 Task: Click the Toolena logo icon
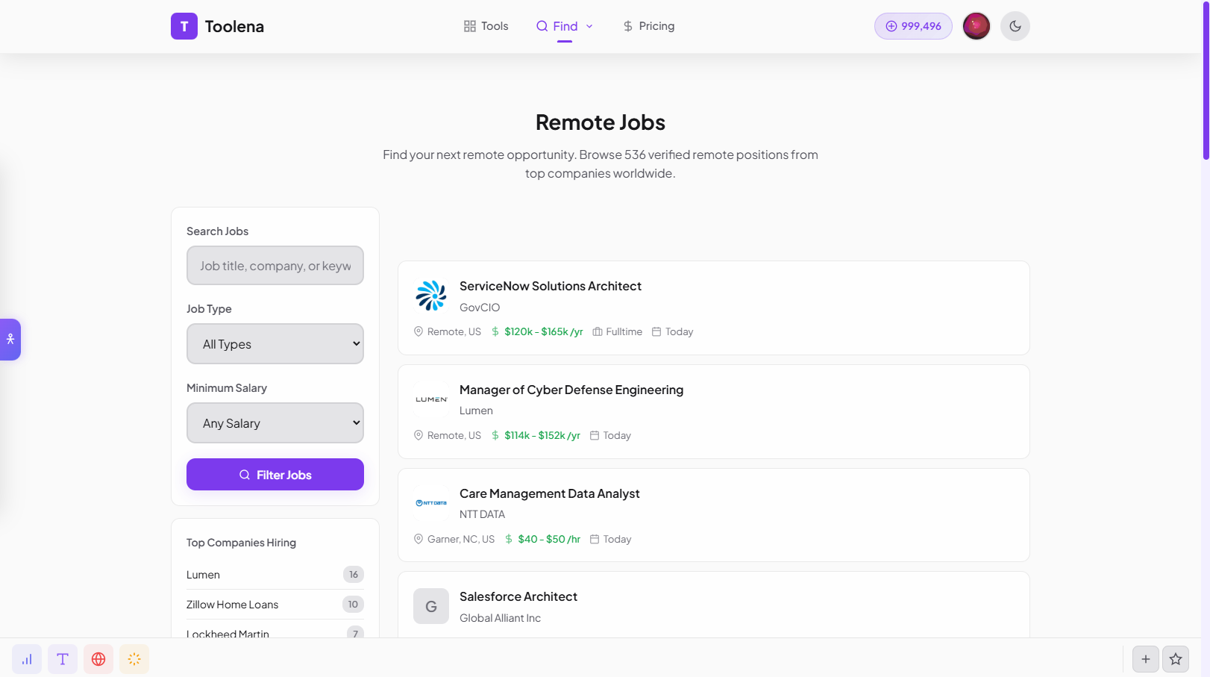tap(184, 26)
